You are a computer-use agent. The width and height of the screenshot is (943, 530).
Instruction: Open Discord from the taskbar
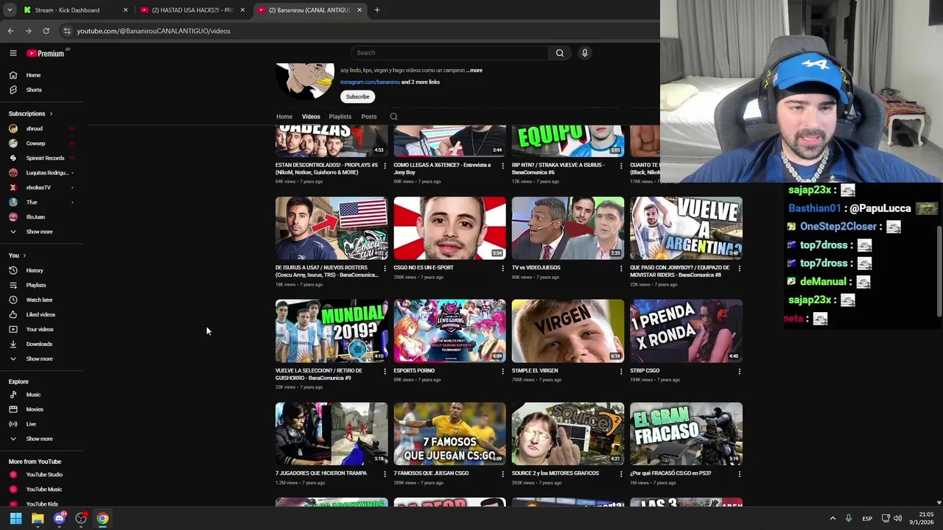pyautogui.click(x=59, y=518)
